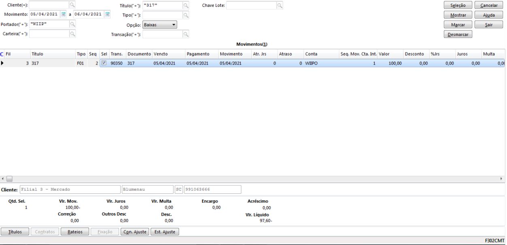Focus the Tipo input field

[x=163, y=15]
